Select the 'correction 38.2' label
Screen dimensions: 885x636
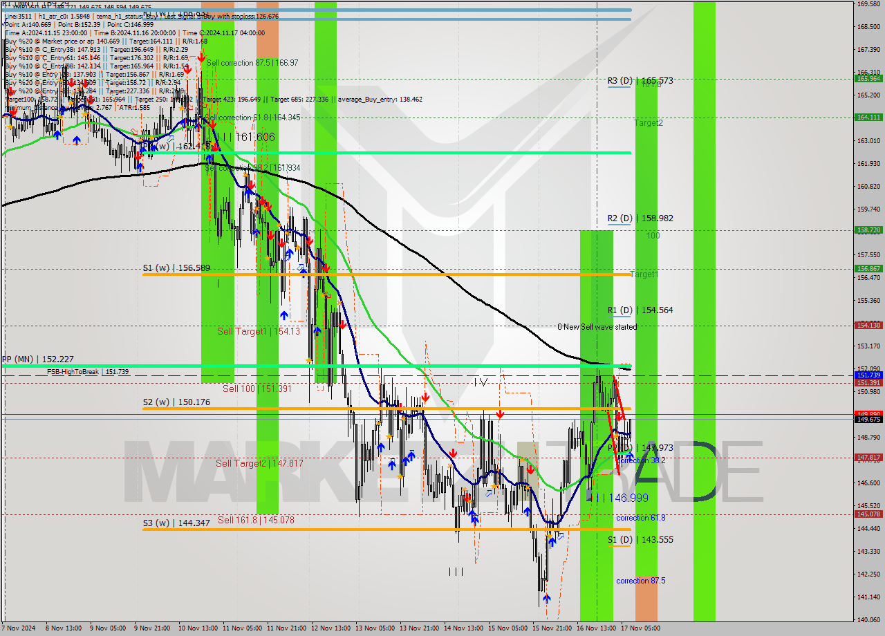tap(641, 460)
